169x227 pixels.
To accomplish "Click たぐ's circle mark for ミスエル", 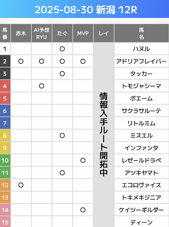I will (x=62, y=136).
